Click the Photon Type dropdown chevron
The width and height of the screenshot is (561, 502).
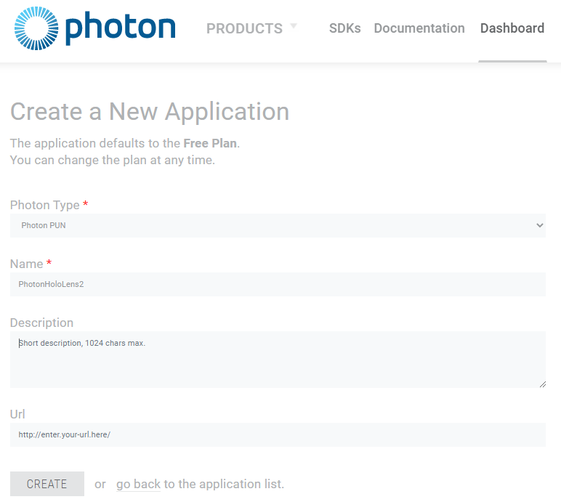click(539, 225)
